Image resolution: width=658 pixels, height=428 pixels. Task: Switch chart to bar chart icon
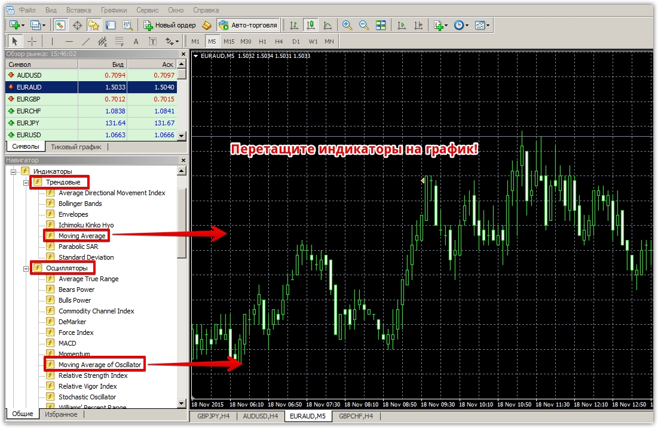pyautogui.click(x=294, y=25)
